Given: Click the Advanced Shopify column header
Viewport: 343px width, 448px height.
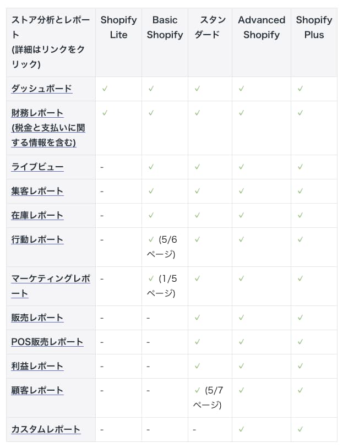Looking at the screenshot, I should [x=262, y=27].
